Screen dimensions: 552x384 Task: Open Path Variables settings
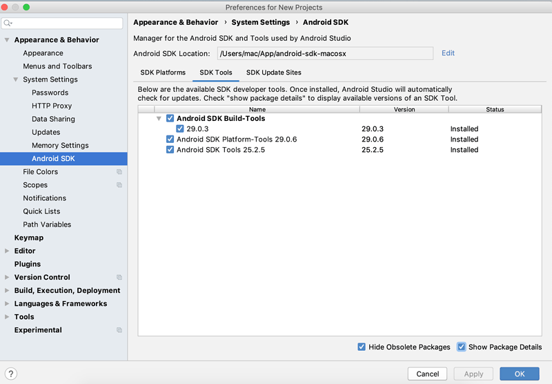click(47, 224)
